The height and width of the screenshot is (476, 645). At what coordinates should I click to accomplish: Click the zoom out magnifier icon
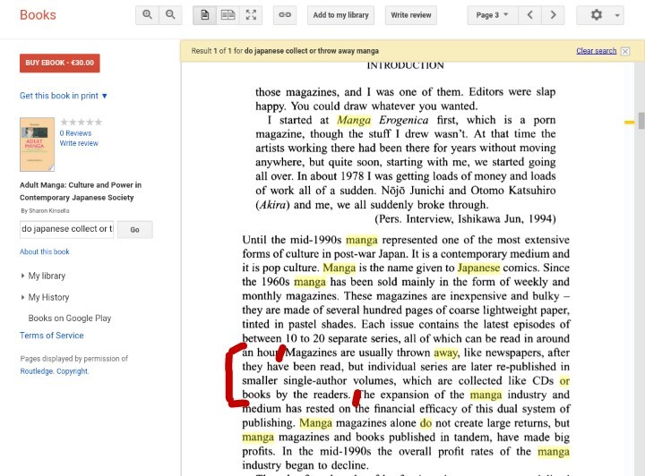(170, 15)
